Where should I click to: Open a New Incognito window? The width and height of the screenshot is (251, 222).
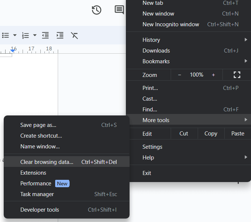click(188, 24)
